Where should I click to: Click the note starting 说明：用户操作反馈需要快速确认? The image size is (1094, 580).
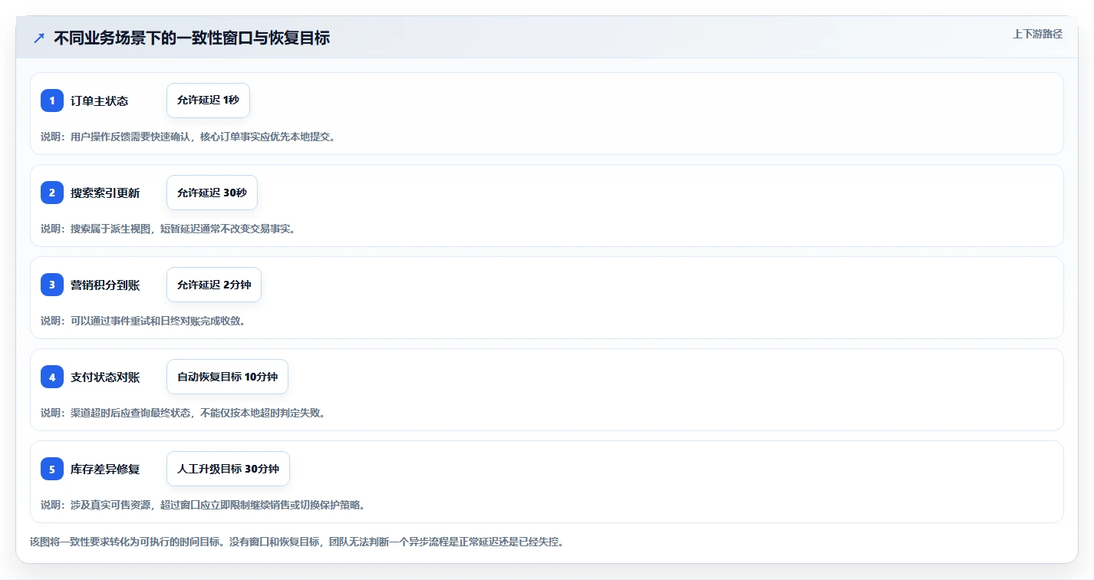click(x=188, y=137)
